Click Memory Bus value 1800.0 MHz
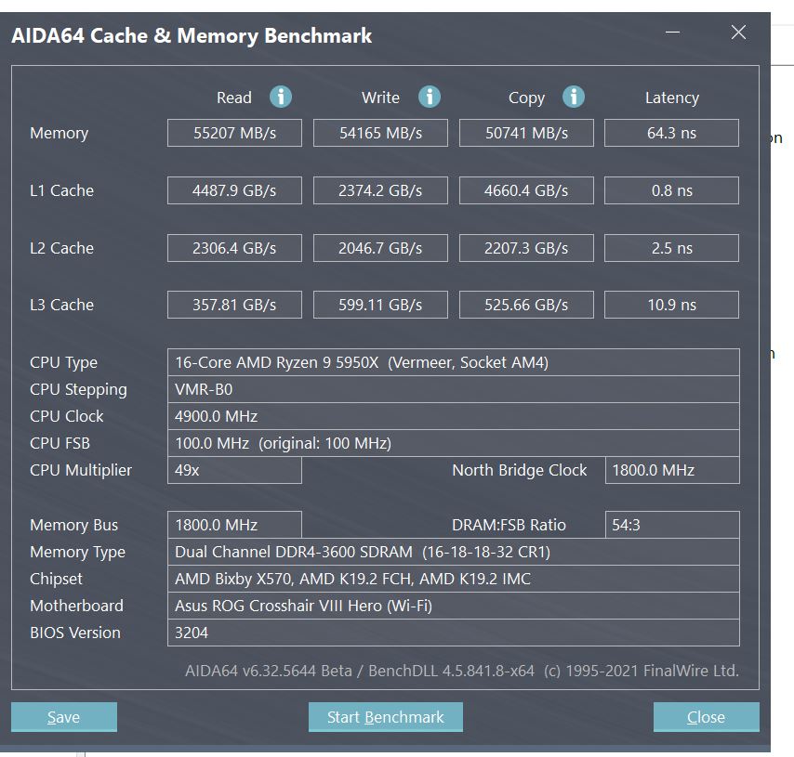Image resolution: width=794 pixels, height=757 pixels. [x=234, y=525]
